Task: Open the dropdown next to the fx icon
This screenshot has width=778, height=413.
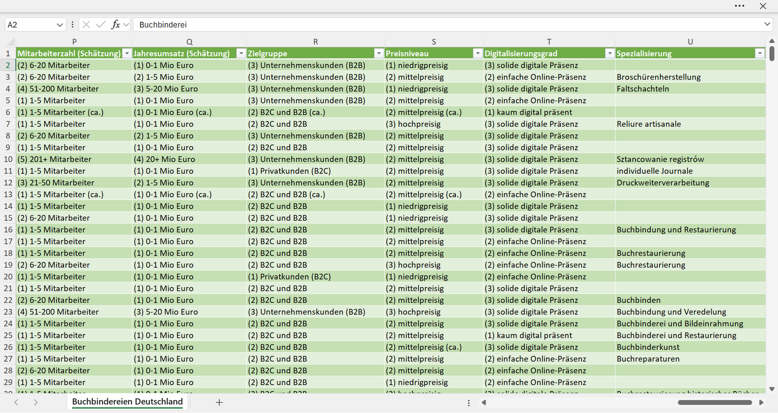Action: coord(126,25)
